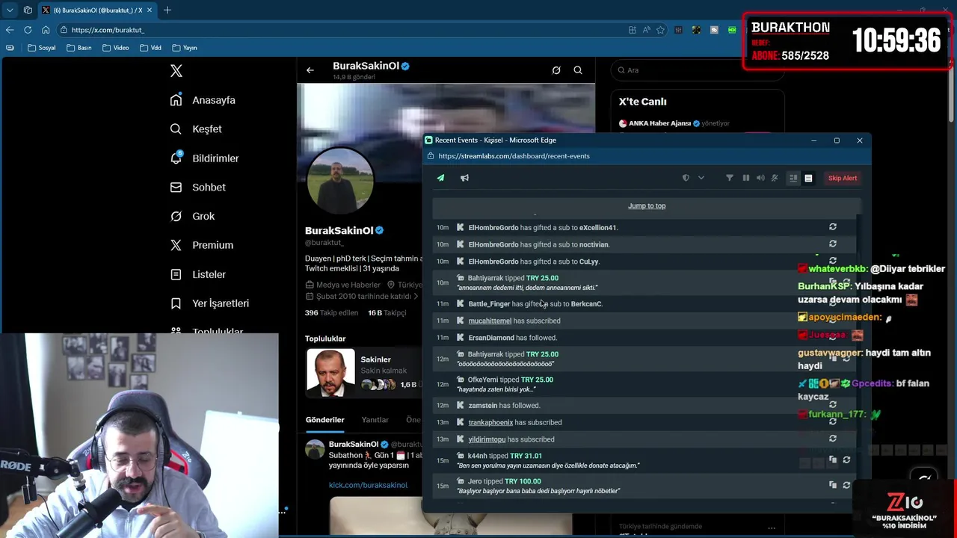This screenshot has height=538, width=957.
Task: Replay the yildirimtopu subscribed alert
Action: (x=832, y=439)
